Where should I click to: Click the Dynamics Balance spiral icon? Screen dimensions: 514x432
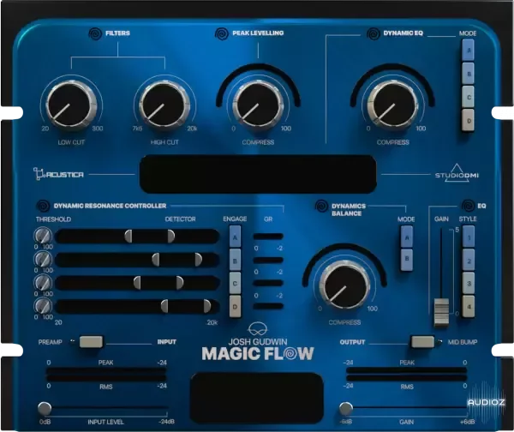click(321, 206)
